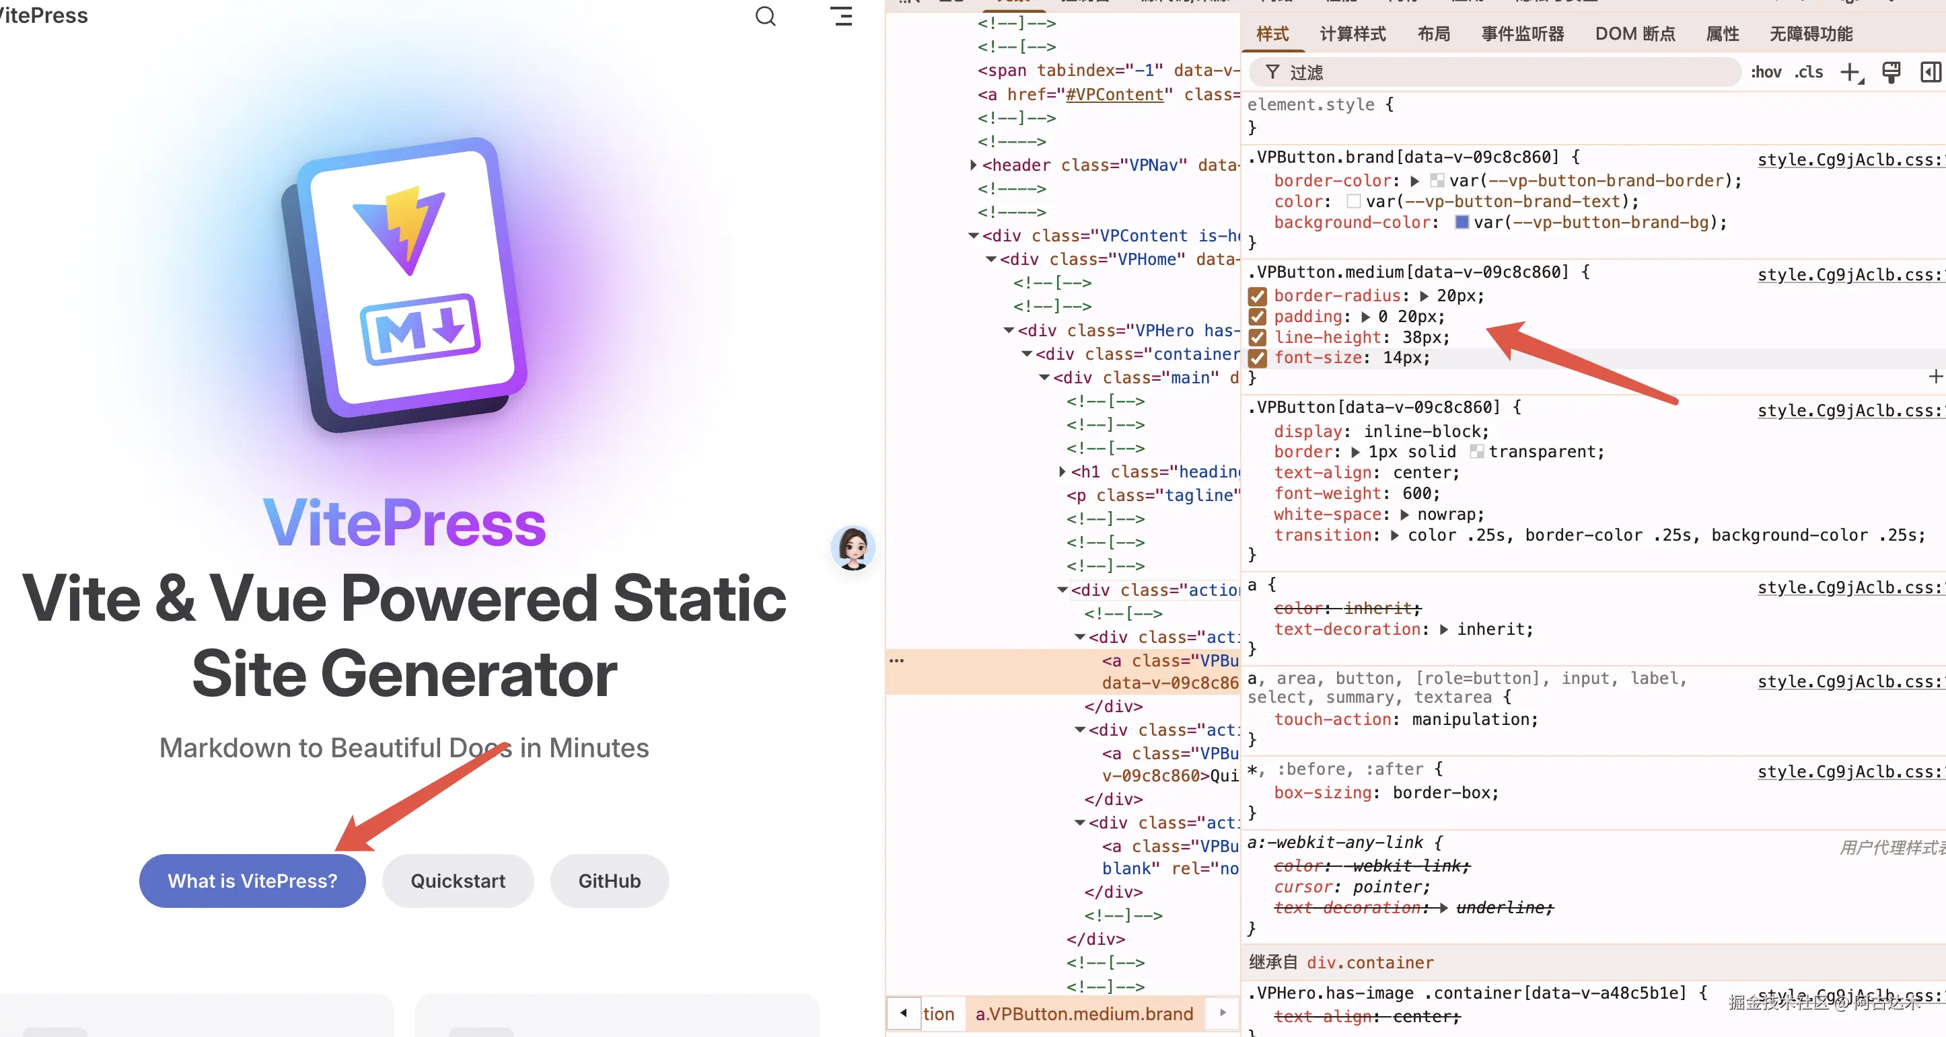Expand the h1 heading element node
This screenshot has height=1037, width=1946.
(1063, 471)
